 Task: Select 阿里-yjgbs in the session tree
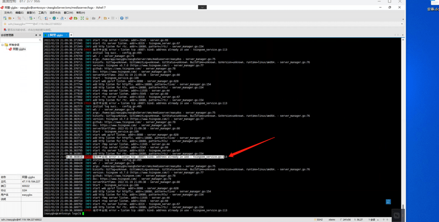click(x=19, y=49)
